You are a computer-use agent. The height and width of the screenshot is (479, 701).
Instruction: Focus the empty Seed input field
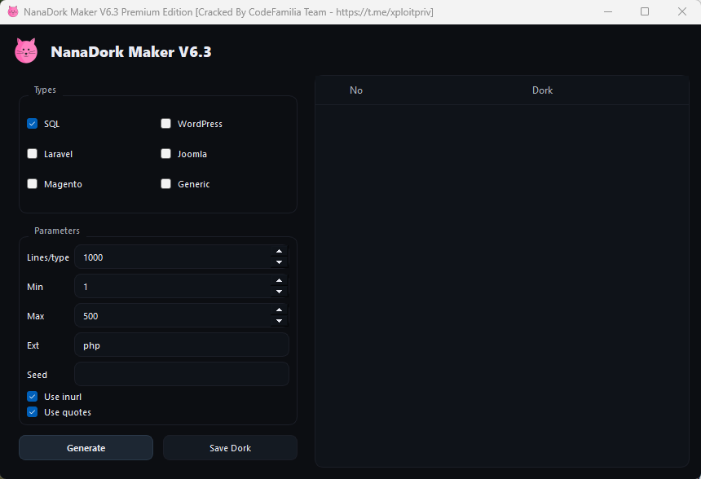[181, 375]
